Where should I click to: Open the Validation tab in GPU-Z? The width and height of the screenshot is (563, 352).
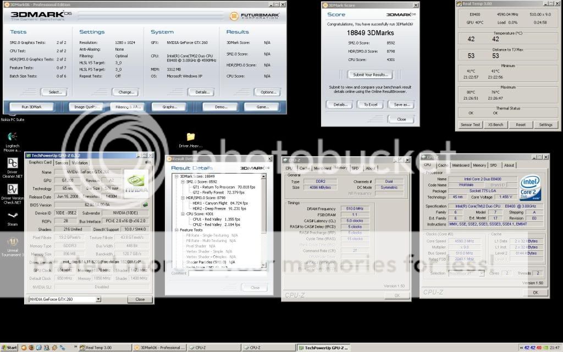79,163
